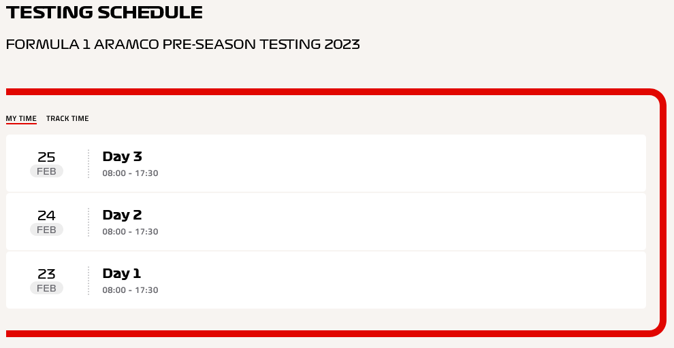This screenshot has width=674, height=348.
Task: Switch to the MY TIME tab
Action: 21,118
